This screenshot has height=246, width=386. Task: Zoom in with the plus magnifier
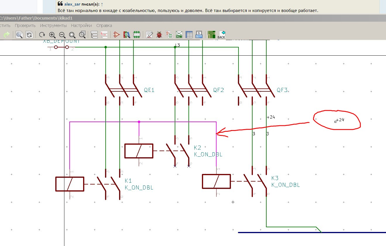[x=52, y=35]
